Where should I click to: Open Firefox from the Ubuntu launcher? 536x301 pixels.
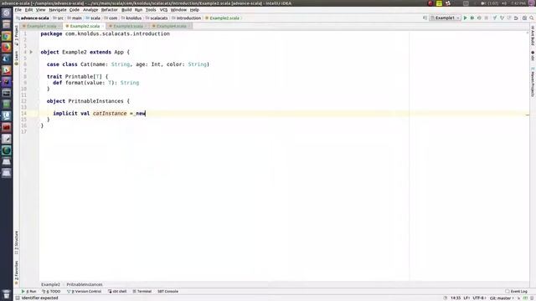[x=7, y=48]
